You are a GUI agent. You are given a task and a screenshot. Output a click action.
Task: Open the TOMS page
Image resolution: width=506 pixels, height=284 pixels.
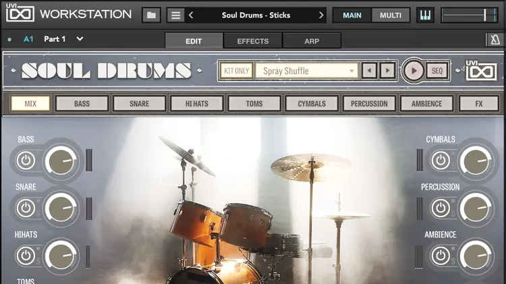pos(254,104)
